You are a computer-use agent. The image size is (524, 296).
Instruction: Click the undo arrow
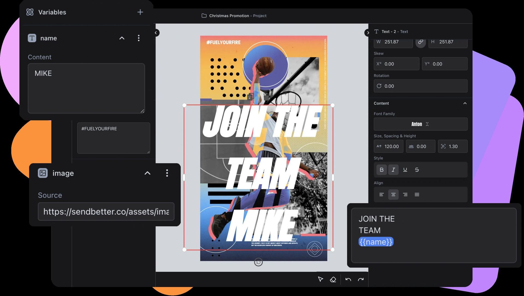coord(348,279)
